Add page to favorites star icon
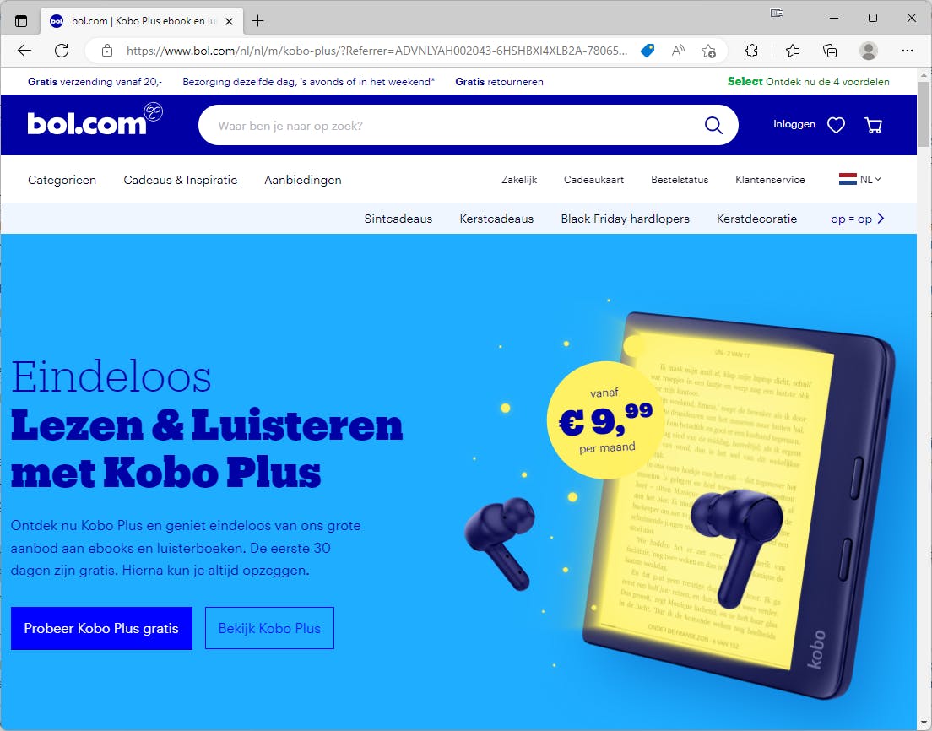 coord(708,51)
